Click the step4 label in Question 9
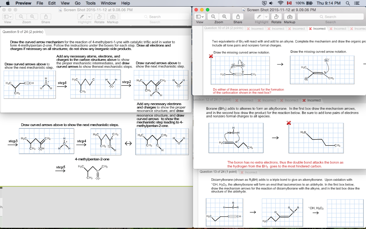This screenshot has height=229, width=366. [x=81, y=141]
